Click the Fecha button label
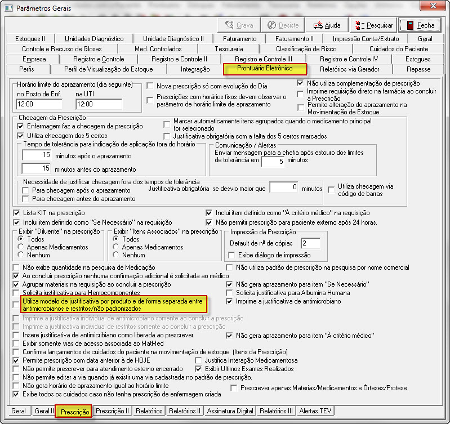Screen dimensions: 450x424 pyautogui.click(x=426, y=25)
